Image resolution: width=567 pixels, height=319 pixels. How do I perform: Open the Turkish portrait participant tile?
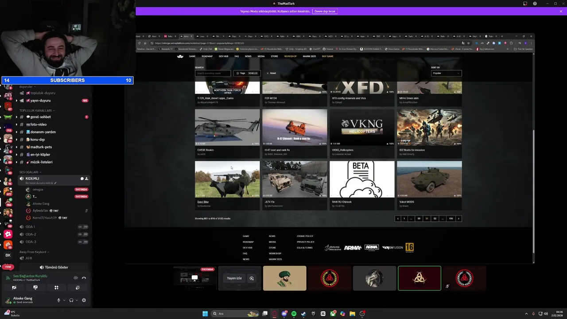284,278
